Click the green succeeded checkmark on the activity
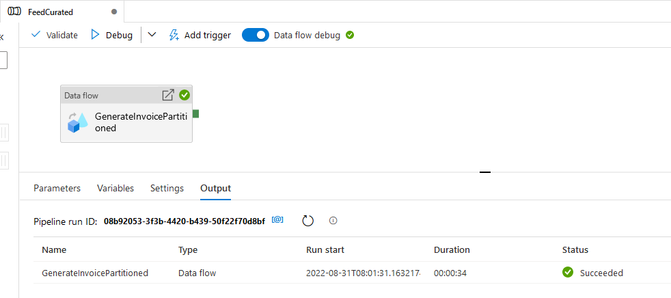Viewport: 671px width, 298px height. (x=184, y=95)
